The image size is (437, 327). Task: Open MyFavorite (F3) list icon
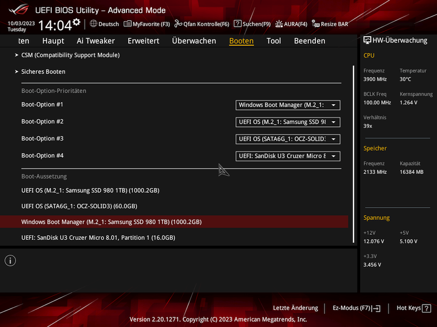[128, 24]
